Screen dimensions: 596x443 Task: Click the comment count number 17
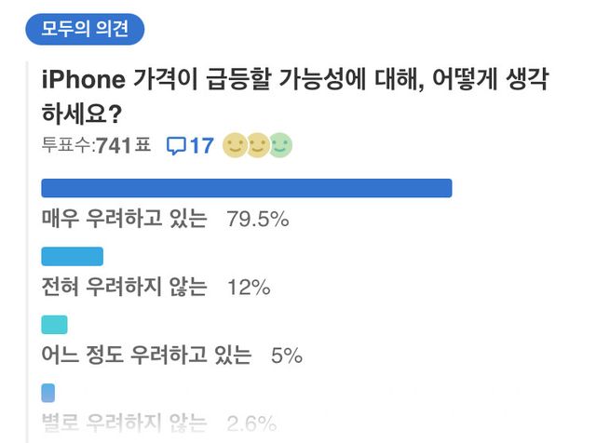[x=202, y=146]
